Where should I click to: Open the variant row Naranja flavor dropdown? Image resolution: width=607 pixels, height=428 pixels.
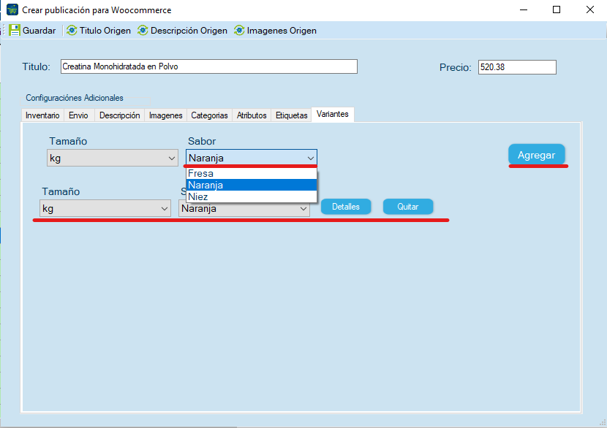(244, 208)
